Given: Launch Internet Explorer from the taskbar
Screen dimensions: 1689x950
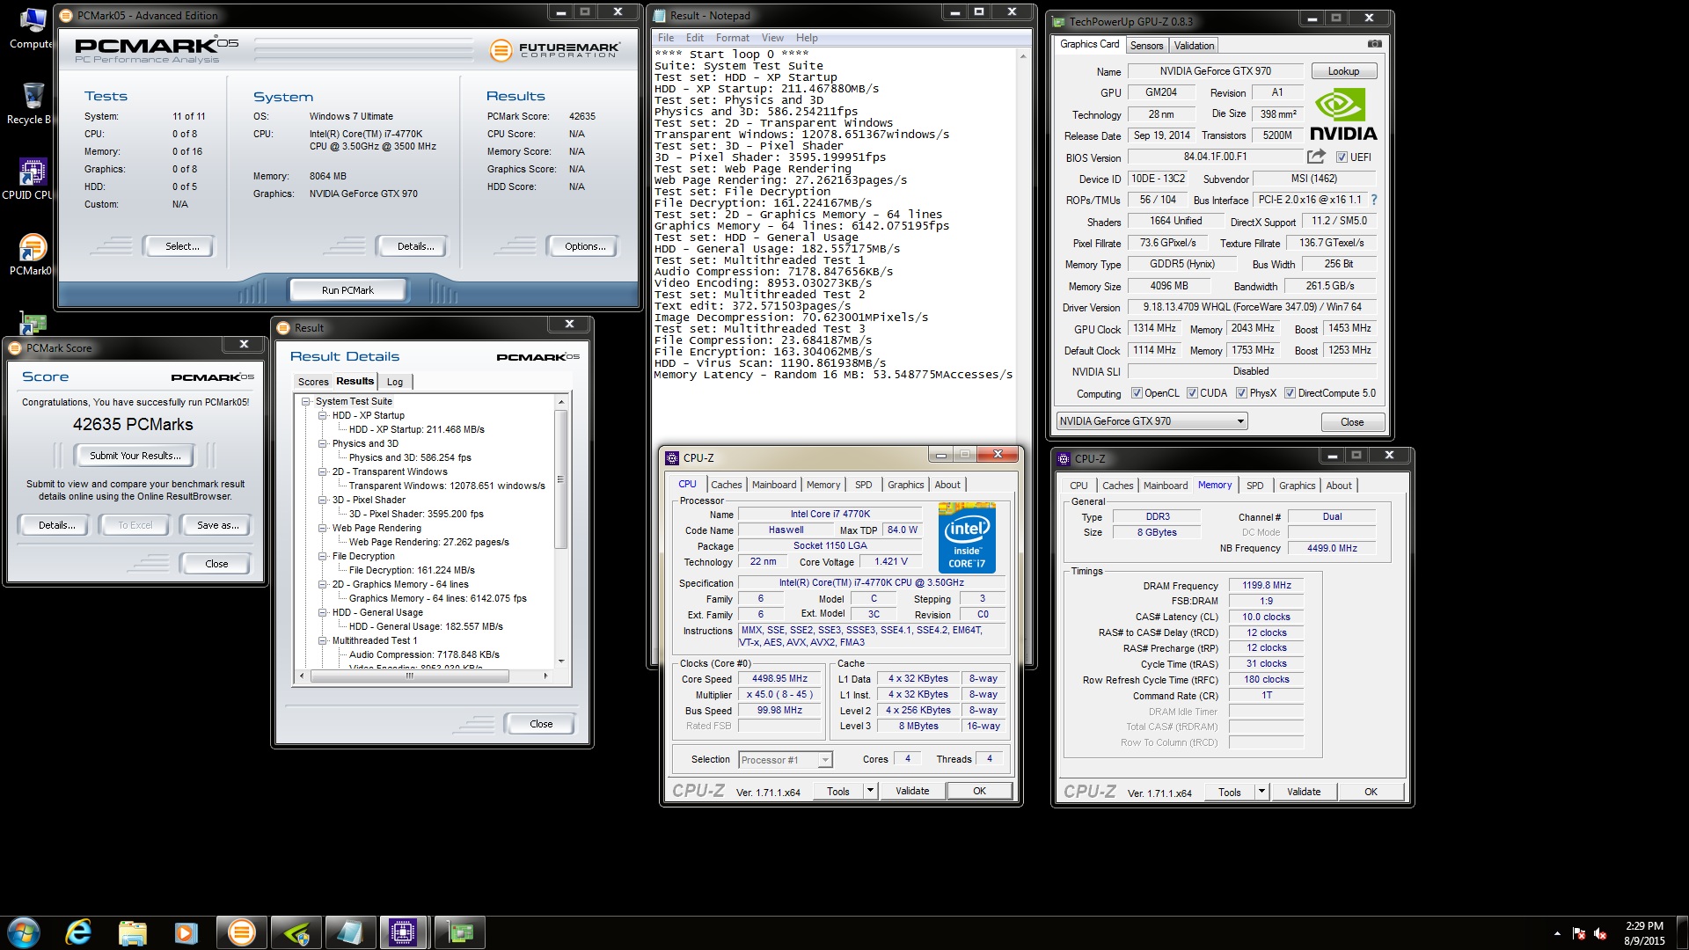Looking at the screenshot, I should [78, 932].
